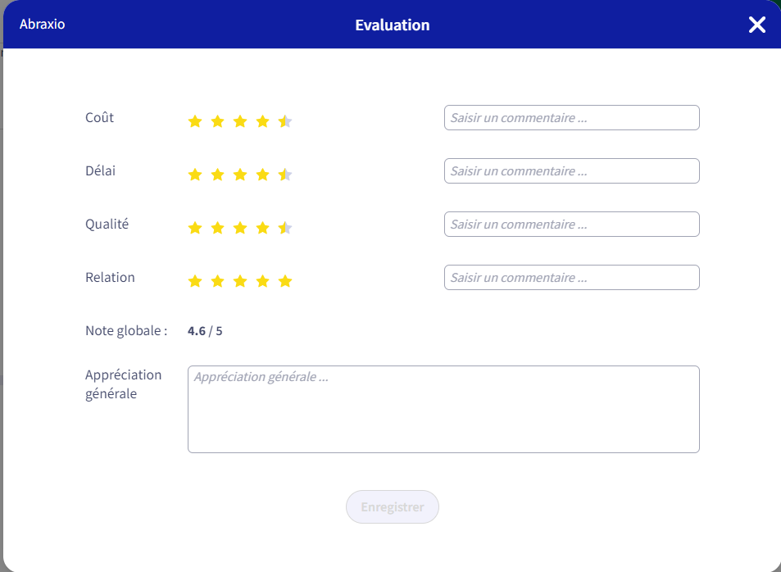Close the Evaluation dialog
Image resolution: width=781 pixels, height=572 pixels.
tap(756, 25)
